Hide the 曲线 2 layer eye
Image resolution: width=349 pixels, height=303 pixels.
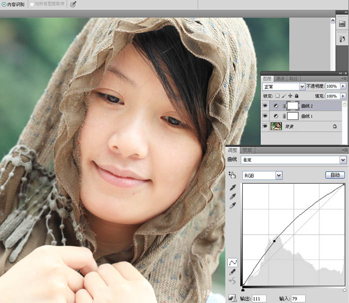pyautogui.click(x=265, y=106)
